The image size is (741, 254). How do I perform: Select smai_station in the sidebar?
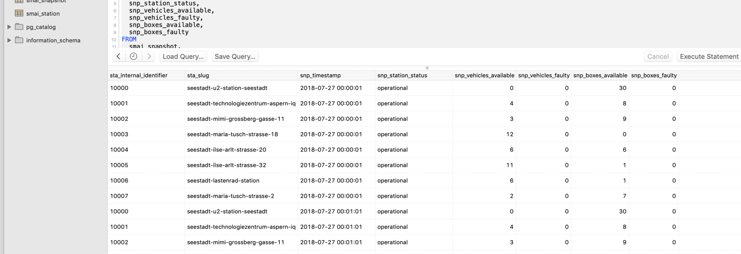(x=43, y=13)
